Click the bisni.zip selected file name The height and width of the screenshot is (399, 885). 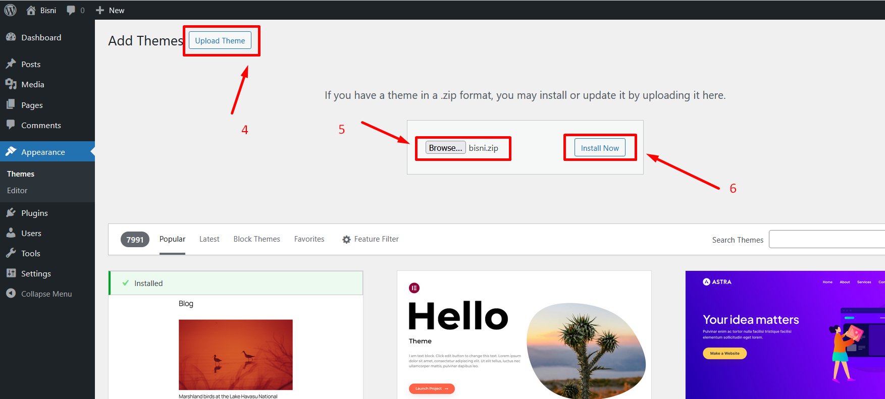(x=483, y=148)
